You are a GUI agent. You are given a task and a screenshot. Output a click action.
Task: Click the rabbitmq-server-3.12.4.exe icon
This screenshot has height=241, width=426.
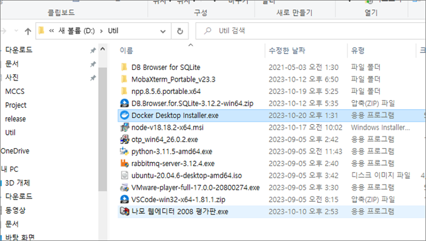pyautogui.click(x=124, y=163)
